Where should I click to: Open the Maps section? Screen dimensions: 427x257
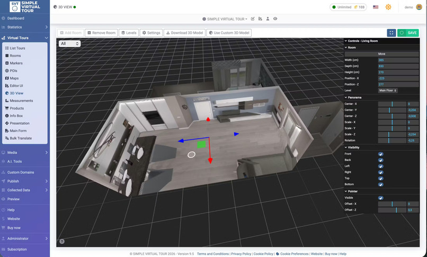[x=14, y=78]
